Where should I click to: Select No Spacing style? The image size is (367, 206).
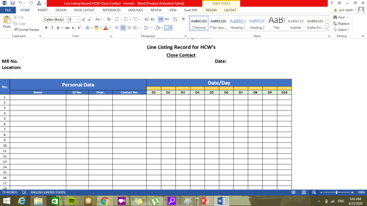[218, 23]
